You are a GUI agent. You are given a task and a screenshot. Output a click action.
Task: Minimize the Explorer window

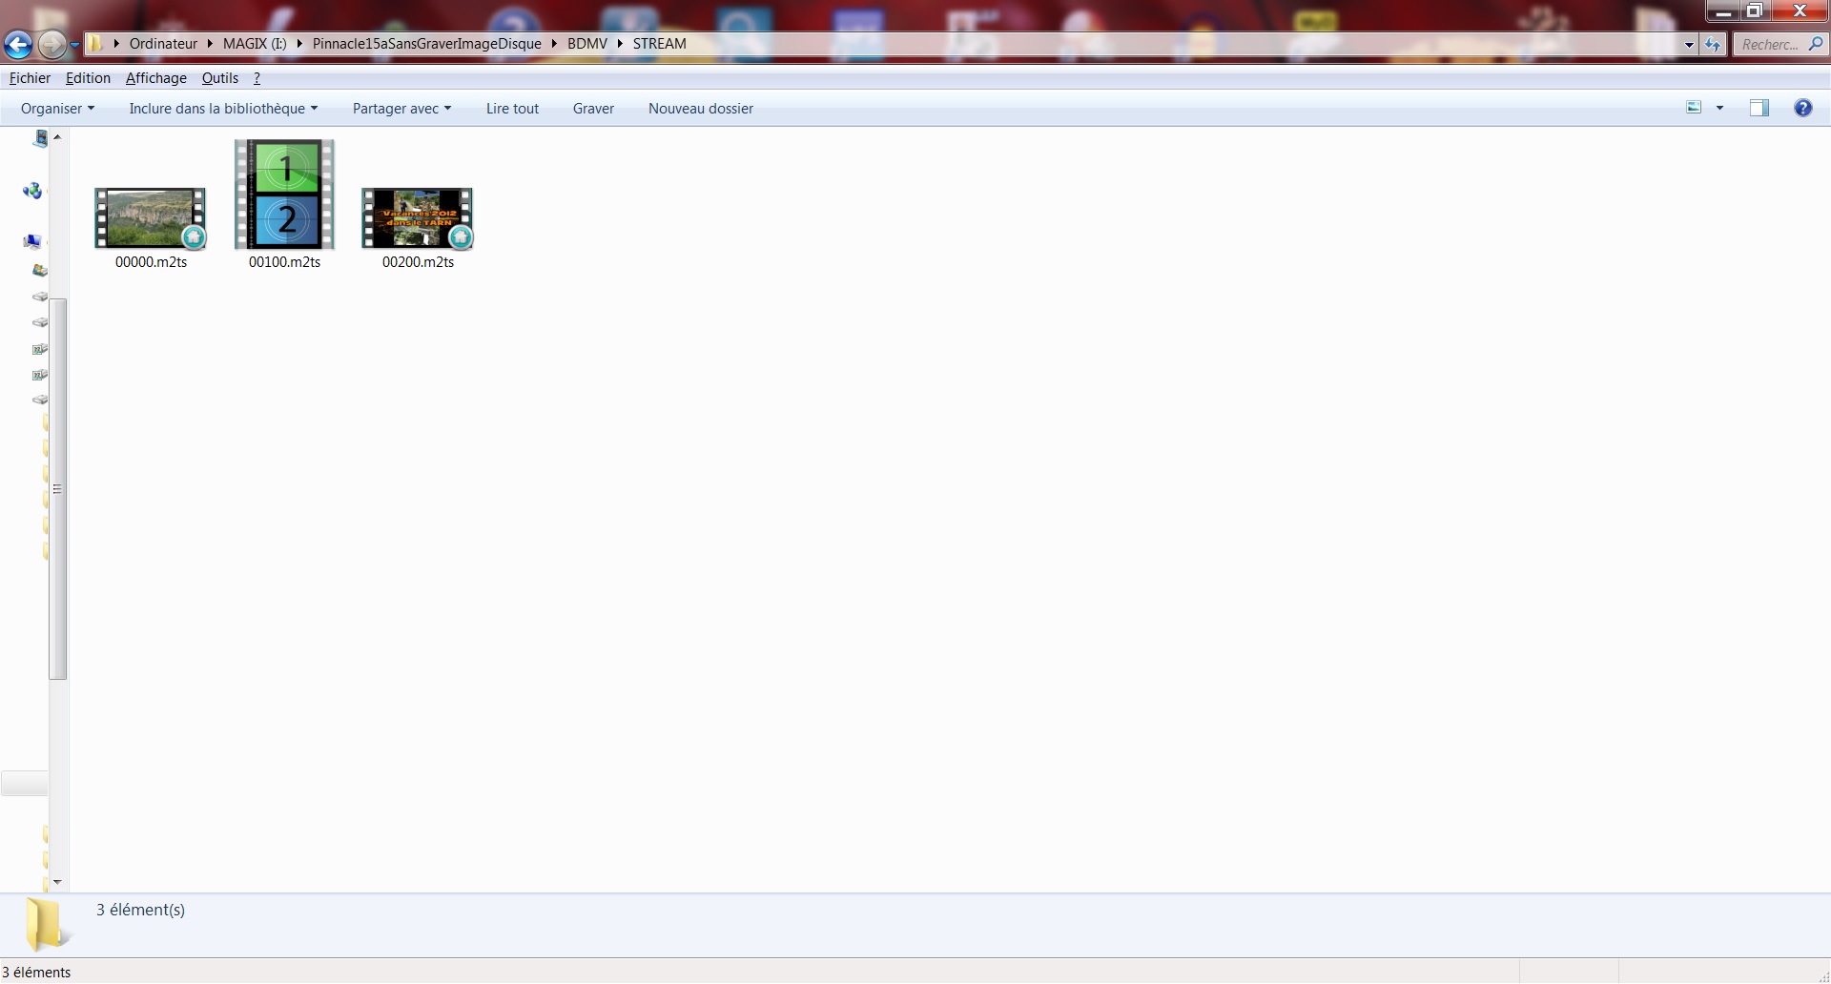[1723, 10]
